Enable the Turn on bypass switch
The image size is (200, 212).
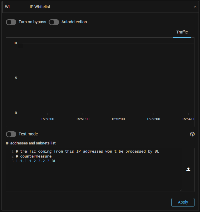11,22
